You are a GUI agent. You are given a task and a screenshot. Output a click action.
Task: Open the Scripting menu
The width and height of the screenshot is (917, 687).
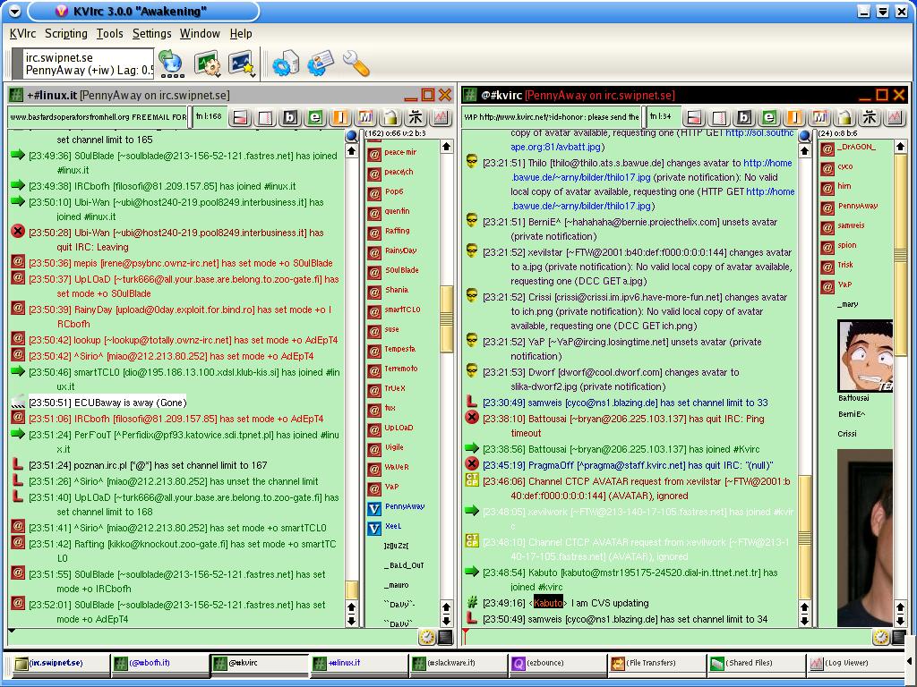click(66, 34)
